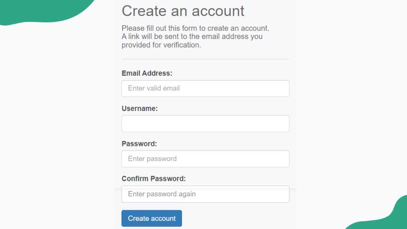The image size is (407, 229).
Task: Click the 'Enter valid email' placeholder text
Action: click(154, 88)
